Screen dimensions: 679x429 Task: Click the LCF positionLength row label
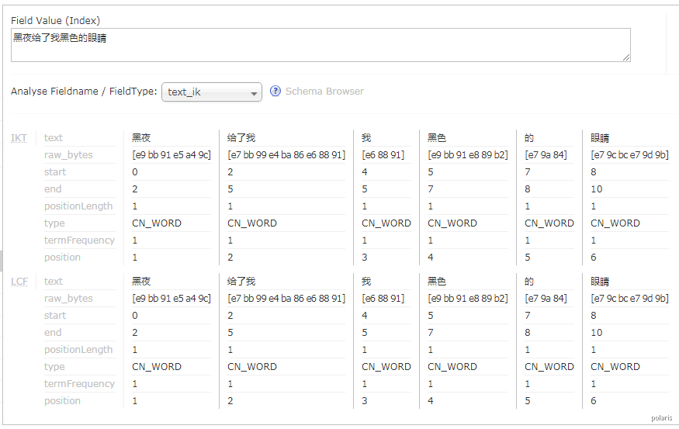(78, 350)
